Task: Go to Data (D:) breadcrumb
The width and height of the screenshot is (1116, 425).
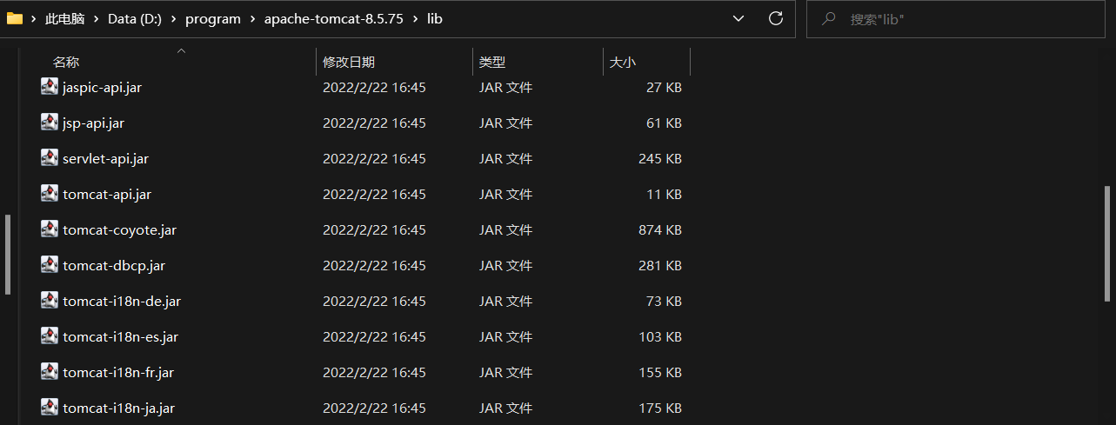Action: [134, 18]
